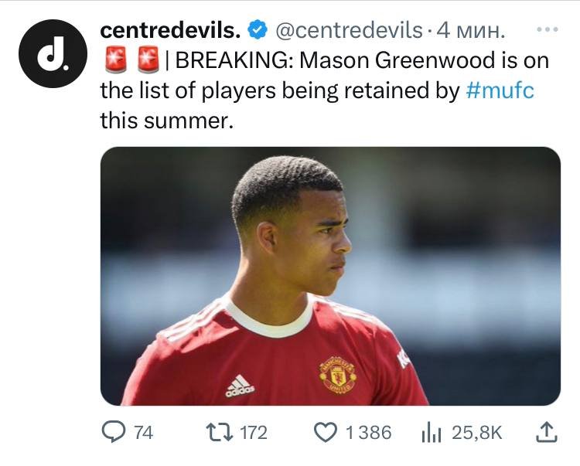Image resolution: width=580 pixels, height=466 pixels.
Task: Open the three-dot more options menu
Action: coord(546,30)
